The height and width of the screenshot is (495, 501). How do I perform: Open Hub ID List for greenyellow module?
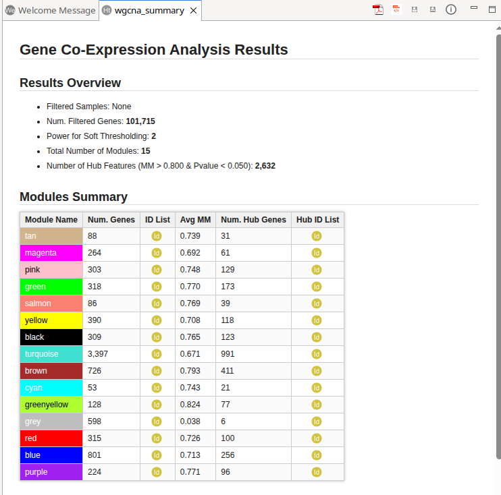coord(316,405)
